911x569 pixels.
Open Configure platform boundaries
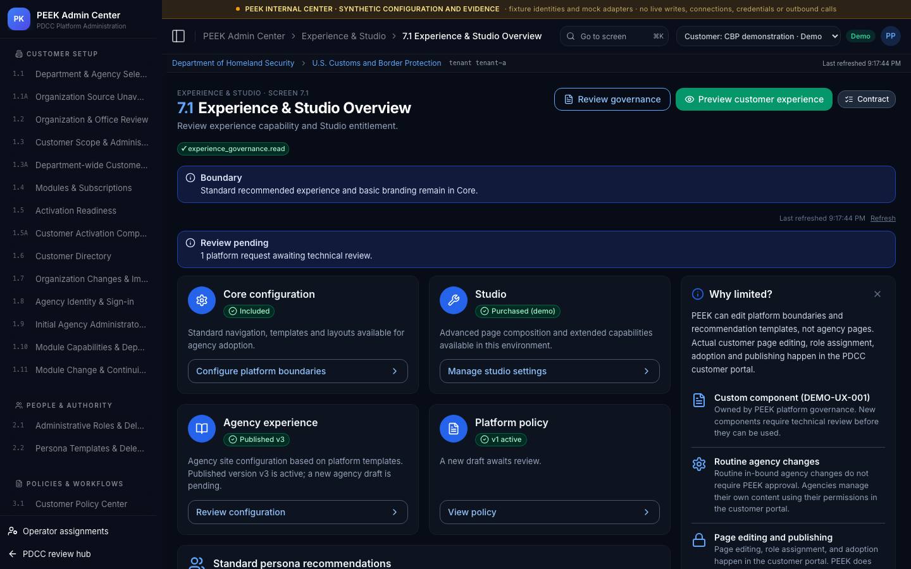pos(298,371)
